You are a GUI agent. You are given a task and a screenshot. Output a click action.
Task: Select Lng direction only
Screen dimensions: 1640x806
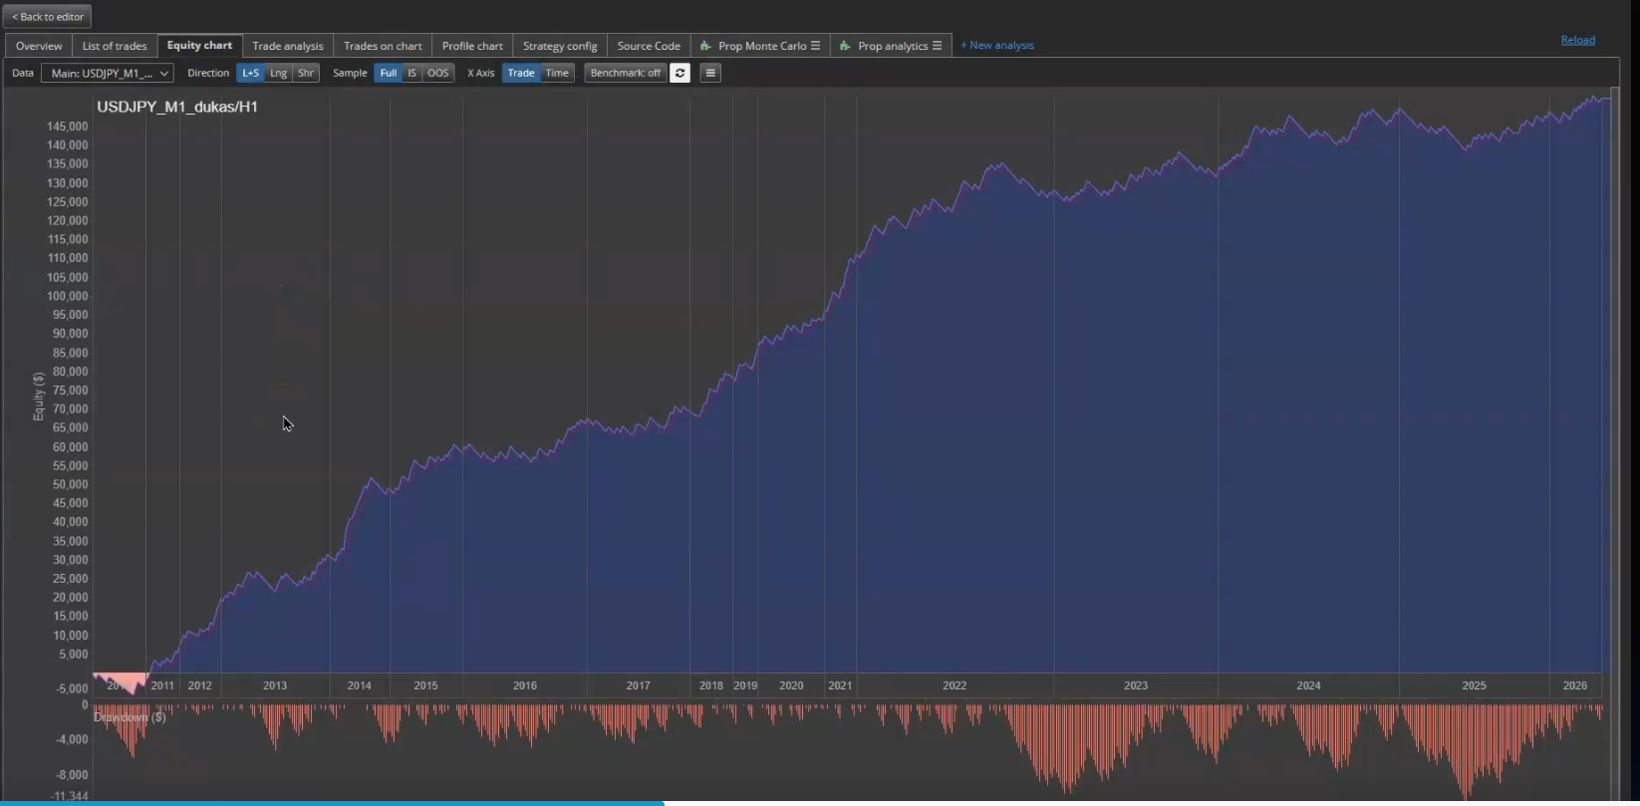[278, 73]
